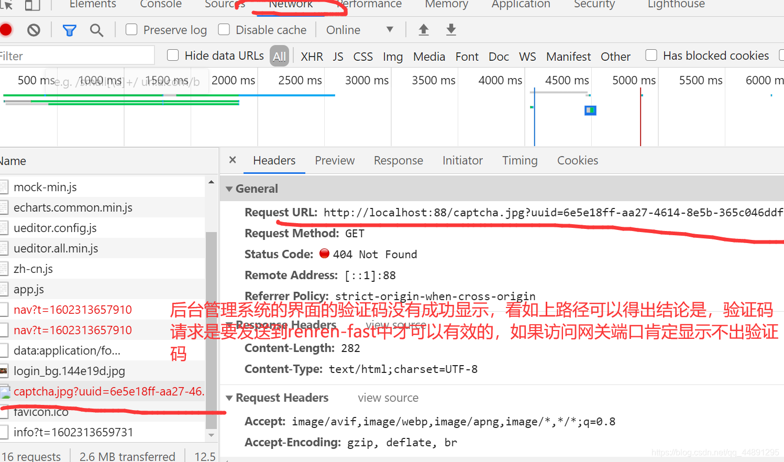784x462 pixels.
Task: Click the request list vertical scrollbar thumb
Action: pyautogui.click(x=211, y=330)
